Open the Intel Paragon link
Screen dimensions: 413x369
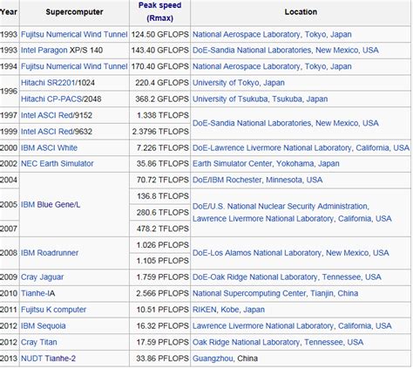[44, 51]
